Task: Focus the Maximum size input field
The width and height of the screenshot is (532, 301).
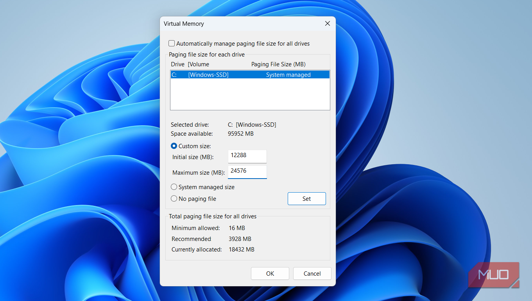Action: coord(247,172)
